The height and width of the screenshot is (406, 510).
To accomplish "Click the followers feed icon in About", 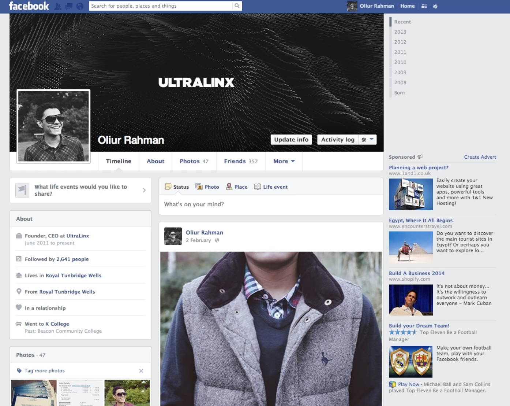I will (x=19, y=259).
